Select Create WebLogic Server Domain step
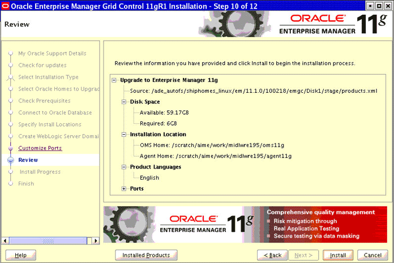394x263 pixels. tap(58, 136)
